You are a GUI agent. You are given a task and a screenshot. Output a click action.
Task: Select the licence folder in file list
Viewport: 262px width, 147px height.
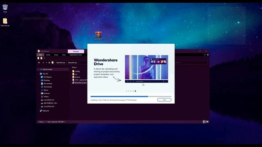[x=76, y=77]
